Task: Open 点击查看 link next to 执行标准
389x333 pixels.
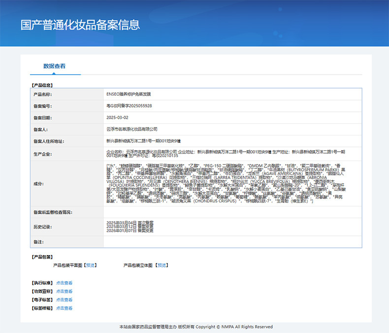Action: [64, 283]
